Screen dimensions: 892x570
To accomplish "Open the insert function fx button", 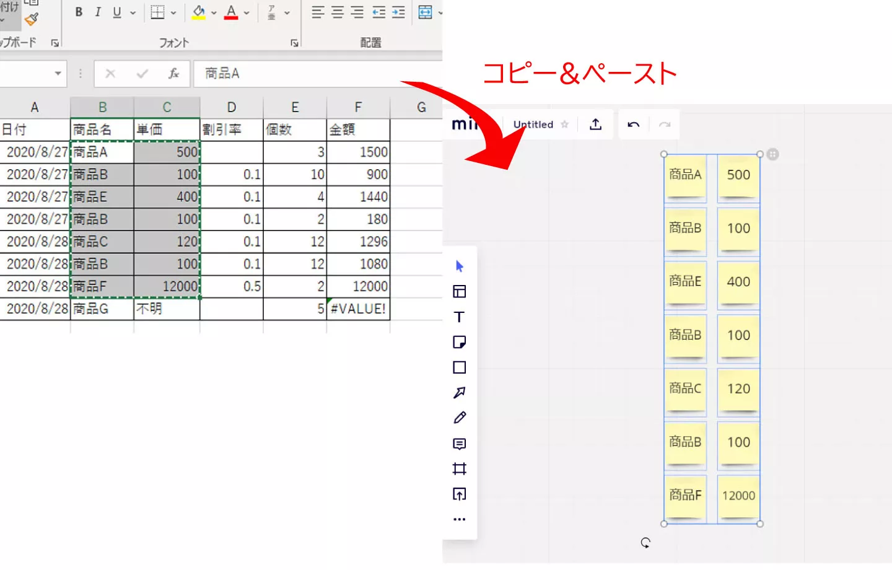I will pos(174,74).
